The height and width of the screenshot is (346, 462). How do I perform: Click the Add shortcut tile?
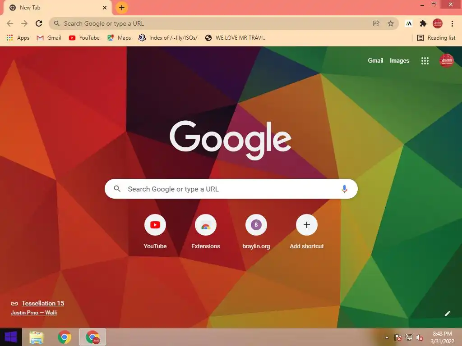pos(307,232)
